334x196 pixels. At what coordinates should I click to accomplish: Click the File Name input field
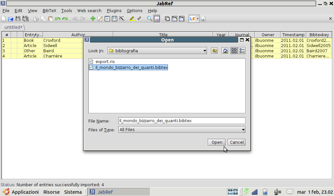coord(182,121)
